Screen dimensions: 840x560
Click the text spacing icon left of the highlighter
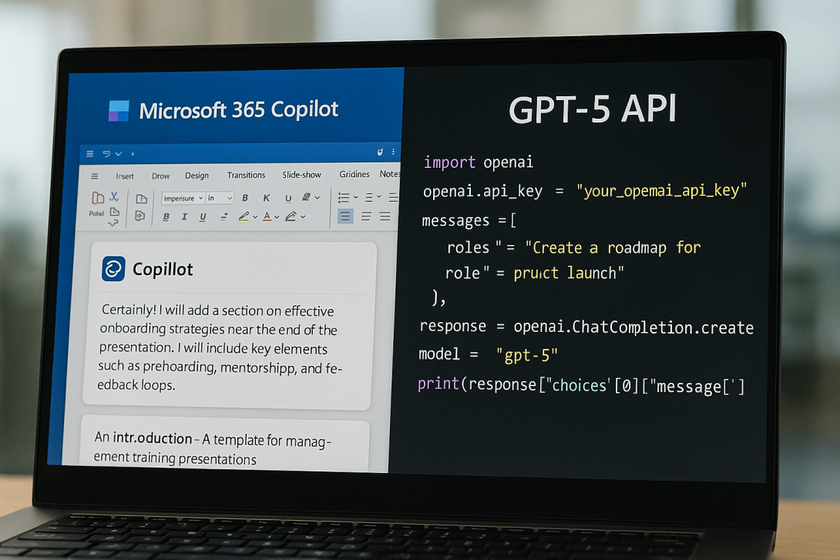pos(224,216)
